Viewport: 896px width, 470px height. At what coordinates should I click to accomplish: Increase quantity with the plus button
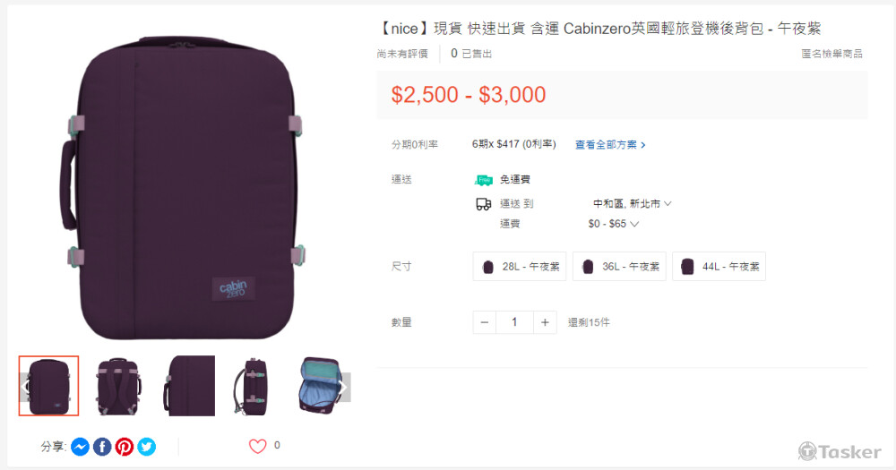(x=545, y=322)
